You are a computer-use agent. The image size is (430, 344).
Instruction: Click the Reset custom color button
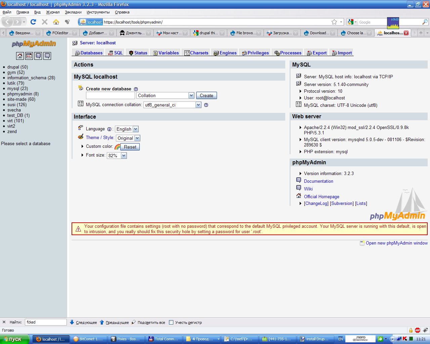click(130, 147)
